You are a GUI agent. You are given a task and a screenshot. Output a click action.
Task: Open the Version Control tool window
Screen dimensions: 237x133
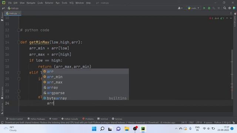pos(14,119)
